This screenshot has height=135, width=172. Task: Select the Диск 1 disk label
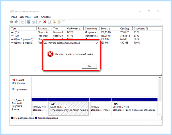[x=19, y=100]
